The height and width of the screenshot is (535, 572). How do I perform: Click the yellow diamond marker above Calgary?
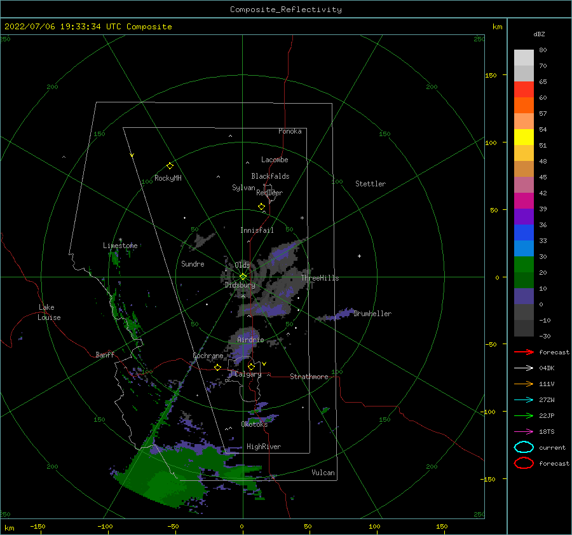click(251, 366)
